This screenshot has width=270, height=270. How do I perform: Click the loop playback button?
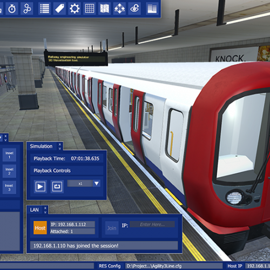pyautogui.click(x=57, y=186)
